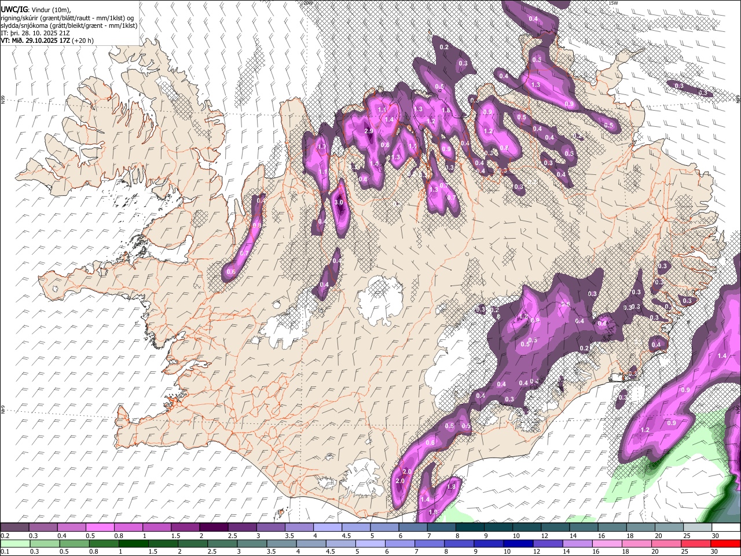Select the upper legend swatch starting at 0.8
Image resolution: width=741 pixels, height=556 pixels.
click(x=129, y=527)
